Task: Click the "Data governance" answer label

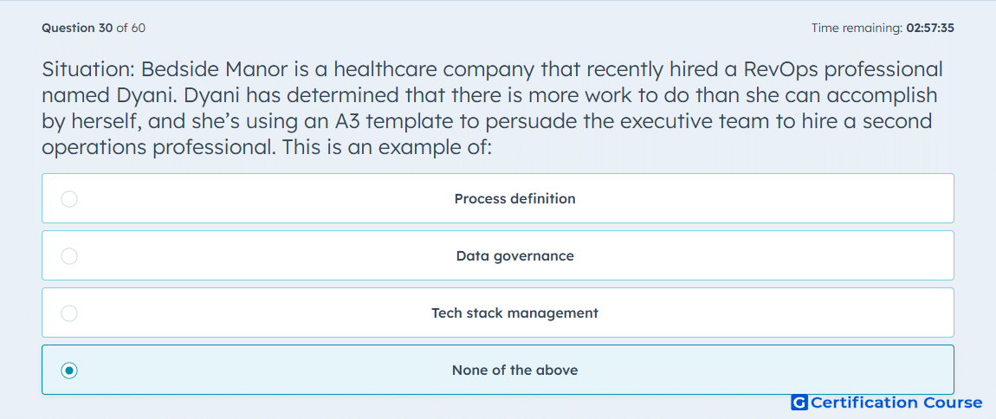Action: click(x=514, y=256)
